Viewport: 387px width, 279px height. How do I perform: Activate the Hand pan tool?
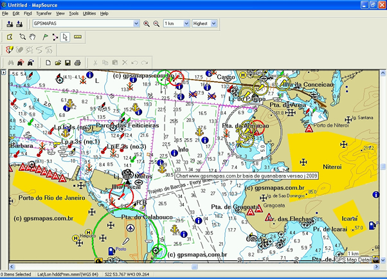(33, 37)
